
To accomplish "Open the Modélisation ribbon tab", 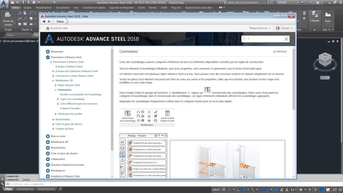I will (44, 8).
